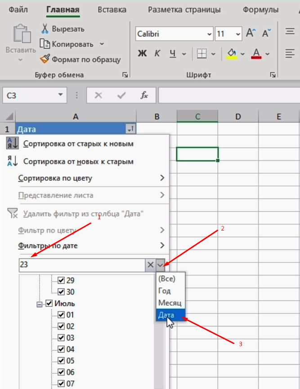Open Insert Function fx dialog
The height and width of the screenshot is (389, 300).
(x=144, y=95)
